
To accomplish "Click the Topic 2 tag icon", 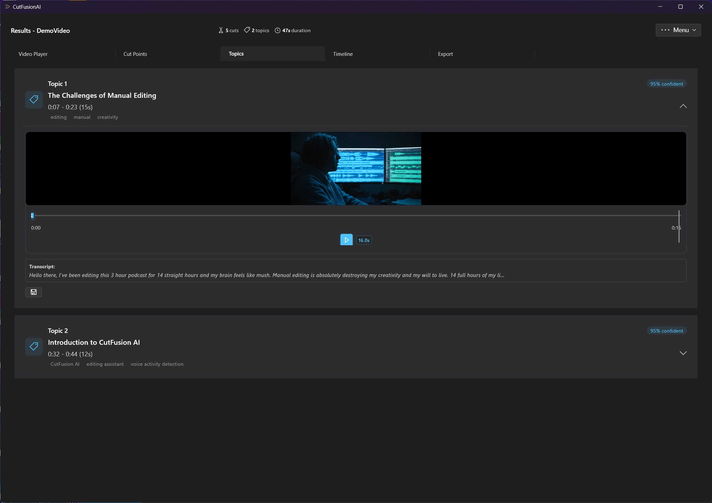I will (34, 347).
